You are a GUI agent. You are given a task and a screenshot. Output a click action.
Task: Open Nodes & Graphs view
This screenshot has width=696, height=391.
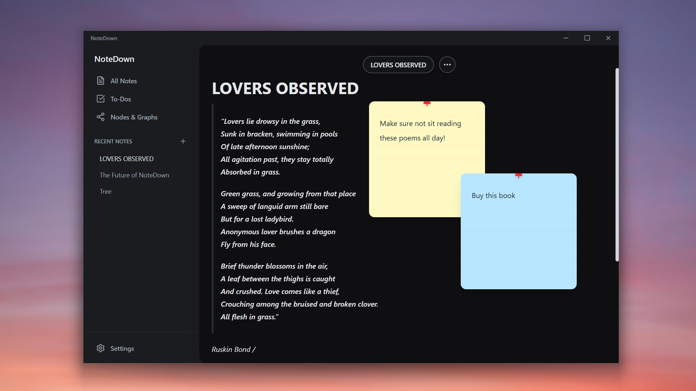click(x=134, y=117)
